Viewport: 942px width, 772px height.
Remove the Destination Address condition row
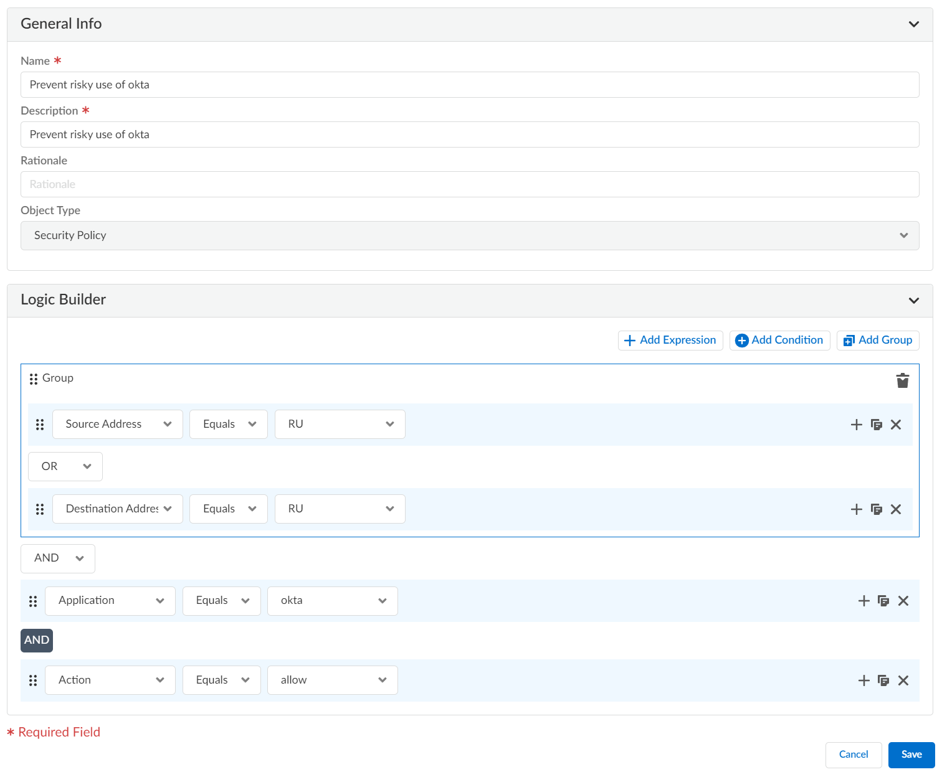(896, 509)
